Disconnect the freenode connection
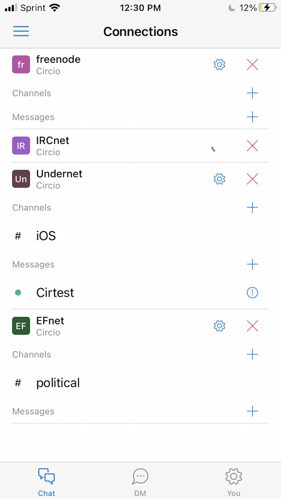Viewport: 281px width, 499px height. point(252,65)
